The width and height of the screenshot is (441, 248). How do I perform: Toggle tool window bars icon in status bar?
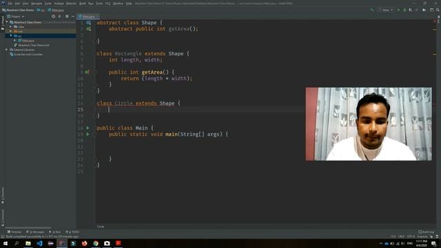[x=3, y=237]
